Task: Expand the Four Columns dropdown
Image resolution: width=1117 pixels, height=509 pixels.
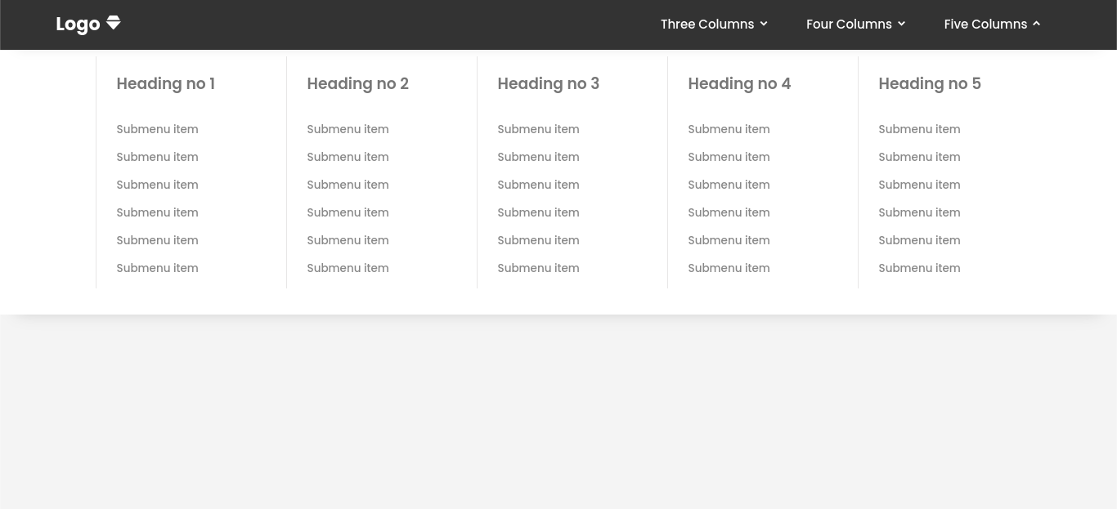Action: [849, 24]
